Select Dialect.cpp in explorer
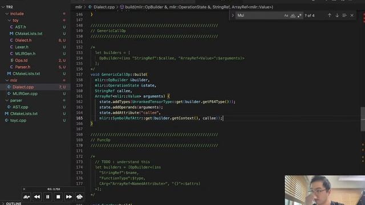This screenshot has height=205, width=365. (x=23, y=87)
